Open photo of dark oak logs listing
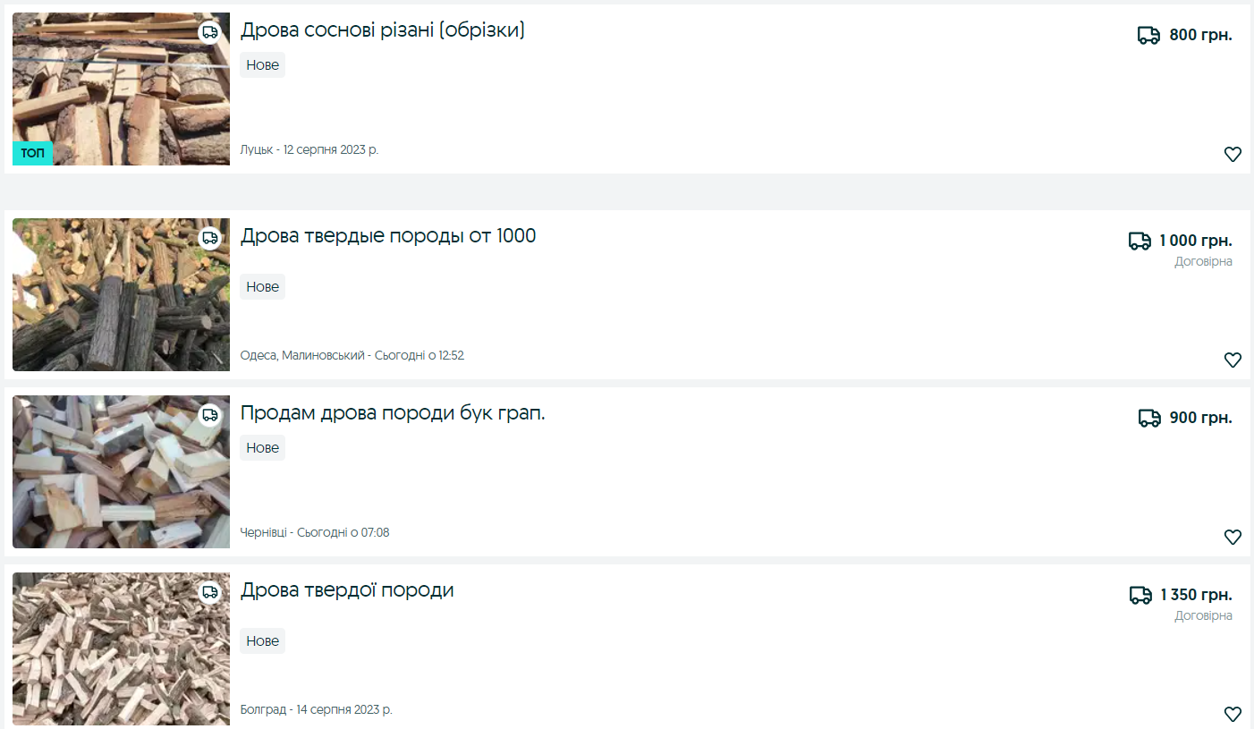 tap(121, 294)
